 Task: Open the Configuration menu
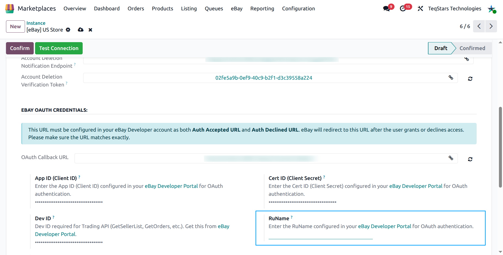pyautogui.click(x=299, y=8)
